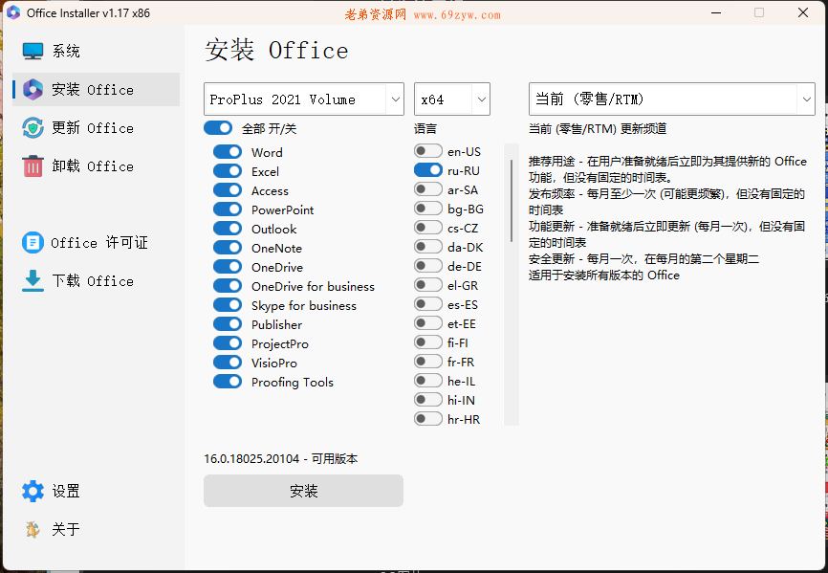The width and height of the screenshot is (828, 573).
Task: Turn on et-EE language toggle
Action: [428, 323]
